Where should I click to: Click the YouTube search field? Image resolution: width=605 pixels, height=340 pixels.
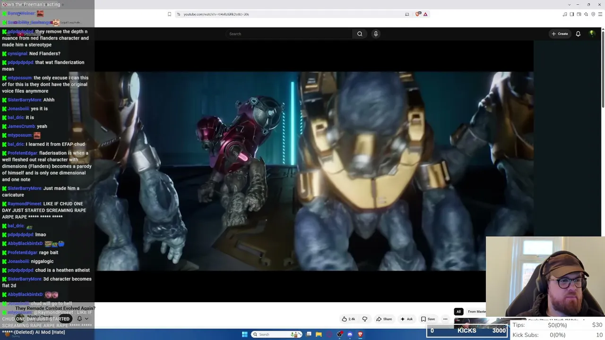coord(289,34)
